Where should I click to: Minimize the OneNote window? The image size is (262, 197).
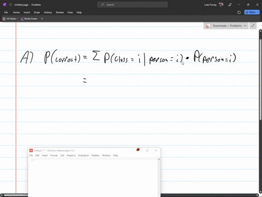point(239,4)
